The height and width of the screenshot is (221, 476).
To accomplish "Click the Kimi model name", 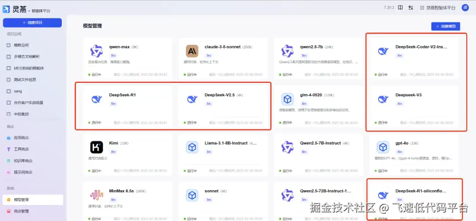I will coord(114,143).
